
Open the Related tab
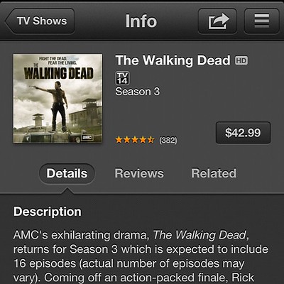point(214,173)
